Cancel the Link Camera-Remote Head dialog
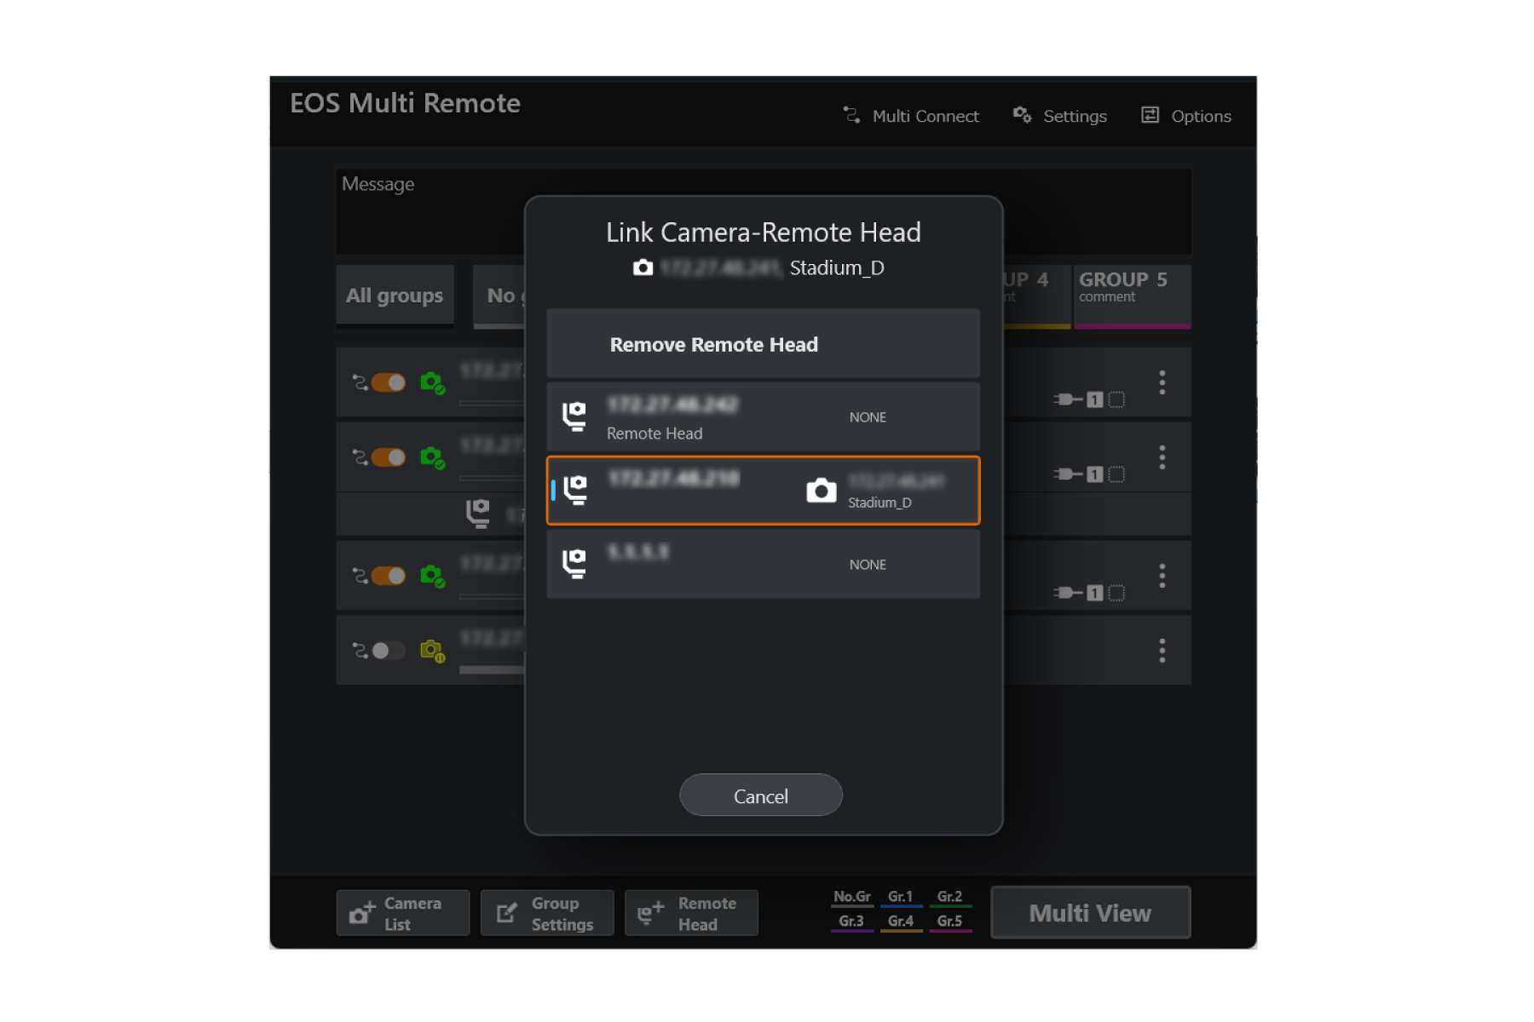 tap(760, 795)
